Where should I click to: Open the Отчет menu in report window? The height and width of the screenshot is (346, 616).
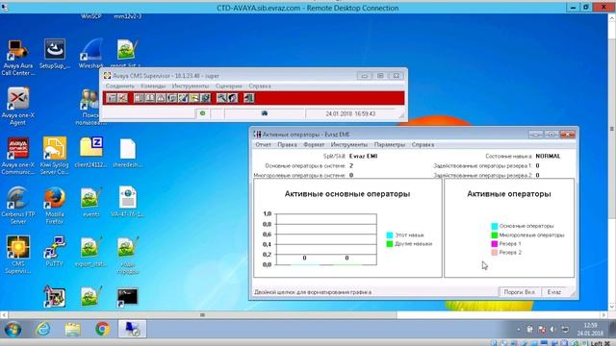[x=263, y=145]
